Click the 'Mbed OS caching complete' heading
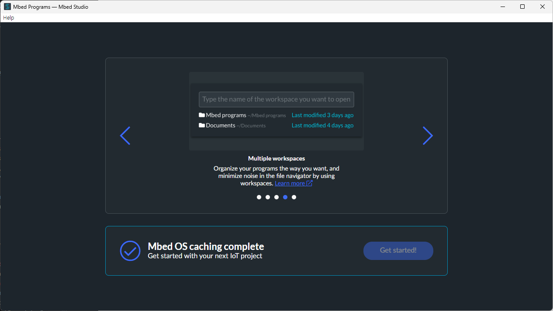 point(206,246)
